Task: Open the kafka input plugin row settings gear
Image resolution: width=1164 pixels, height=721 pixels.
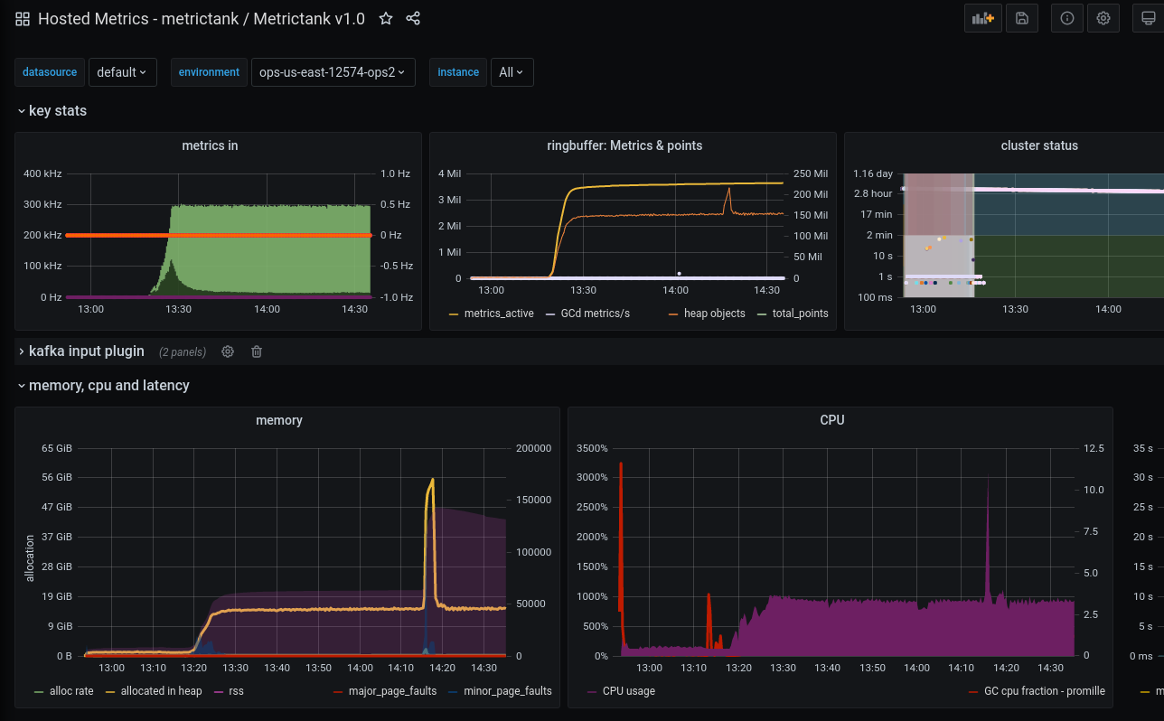Action: pyautogui.click(x=227, y=351)
